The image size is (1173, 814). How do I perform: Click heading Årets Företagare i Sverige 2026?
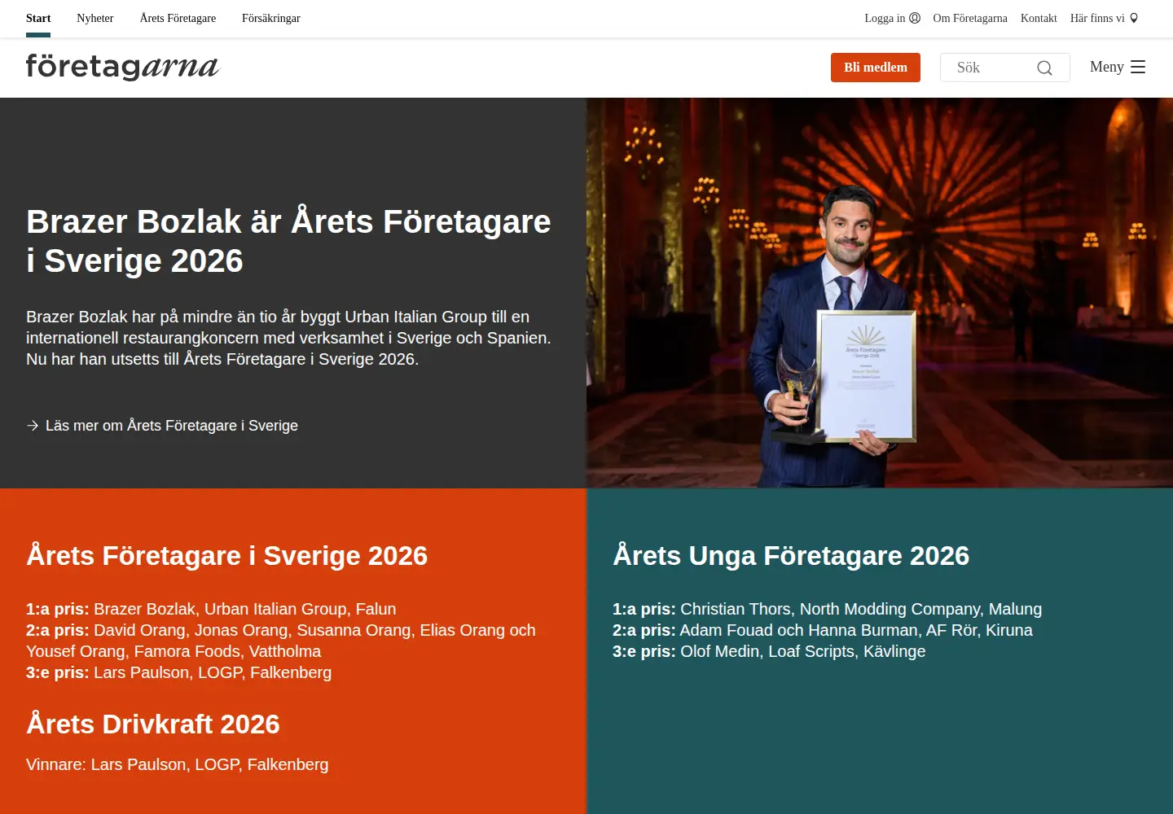(x=226, y=555)
